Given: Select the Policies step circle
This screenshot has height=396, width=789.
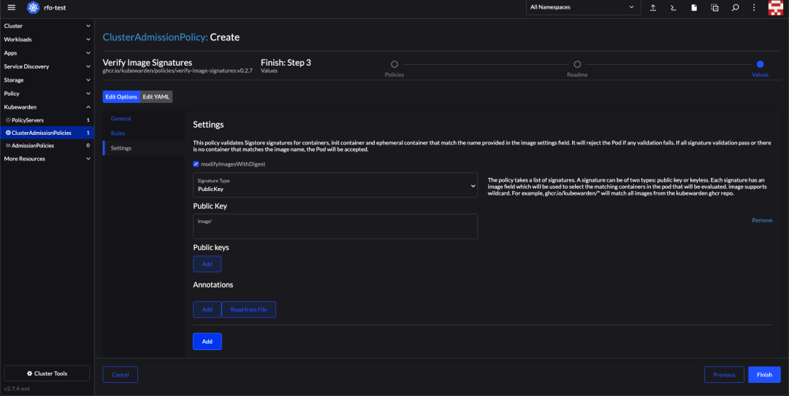Looking at the screenshot, I should 394,64.
